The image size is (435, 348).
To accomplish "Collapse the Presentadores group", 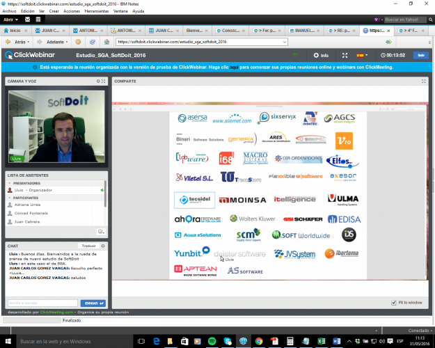I will [x=9, y=183].
